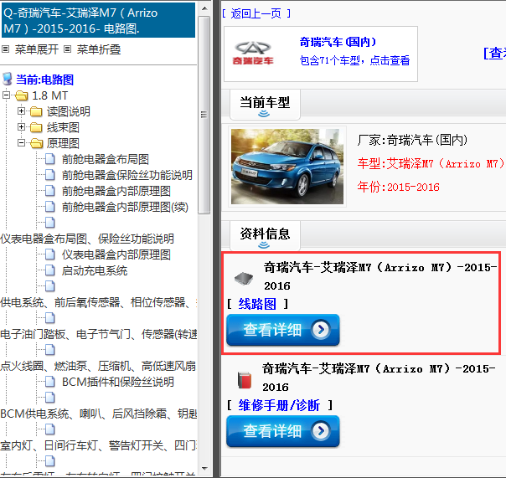This screenshot has width=506, height=478.
Task: Click the 线束图 folder icon
Action: (36, 127)
